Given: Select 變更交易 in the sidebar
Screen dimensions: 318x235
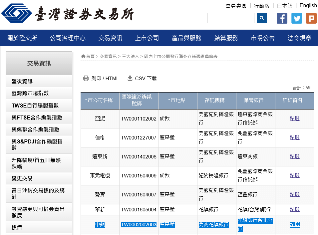Looking at the screenshot, I should [x=39, y=178].
